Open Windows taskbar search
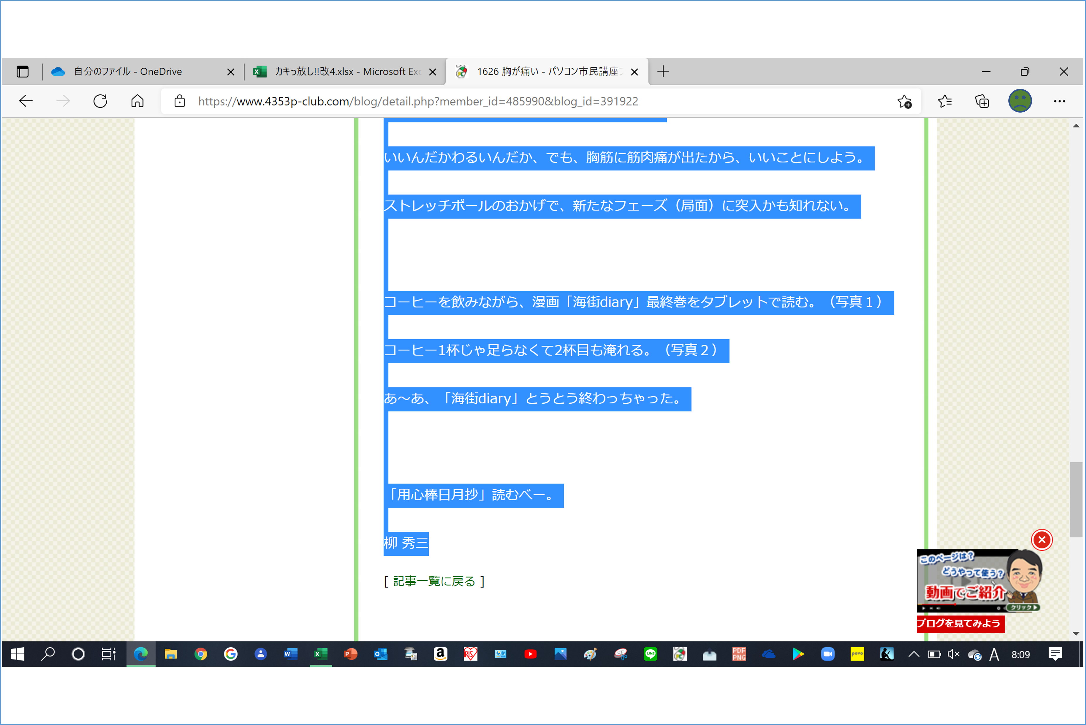This screenshot has width=1086, height=725. [48, 654]
